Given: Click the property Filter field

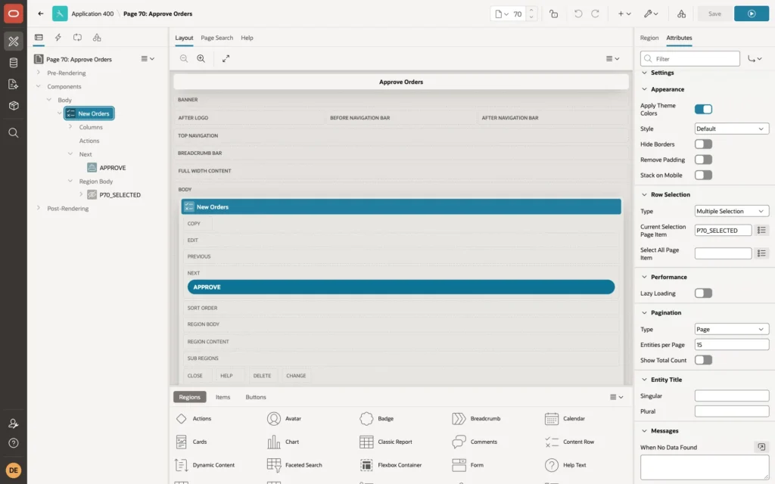Looking at the screenshot, I should pyautogui.click(x=690, y=59).
